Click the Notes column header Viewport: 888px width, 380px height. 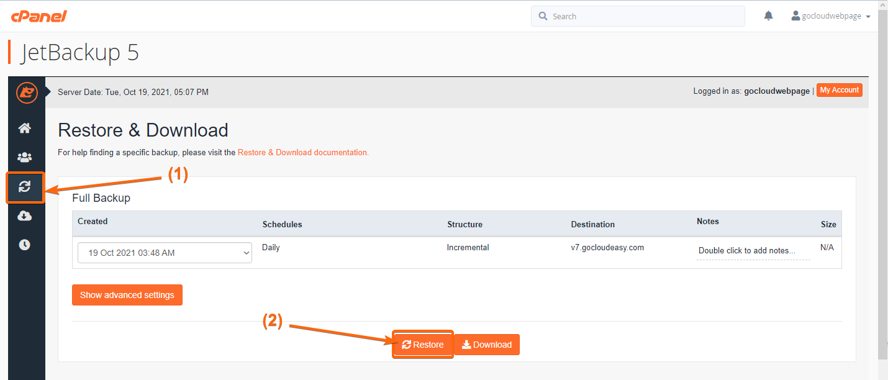(708, 221)
